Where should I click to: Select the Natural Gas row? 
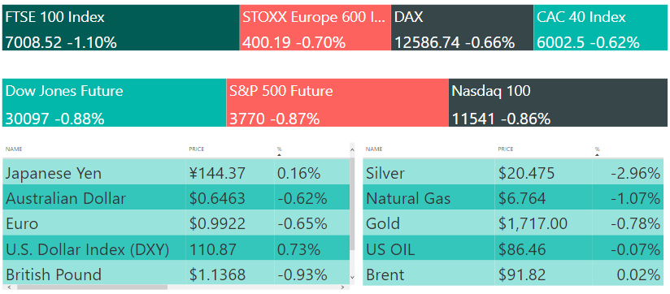[515, 198]
